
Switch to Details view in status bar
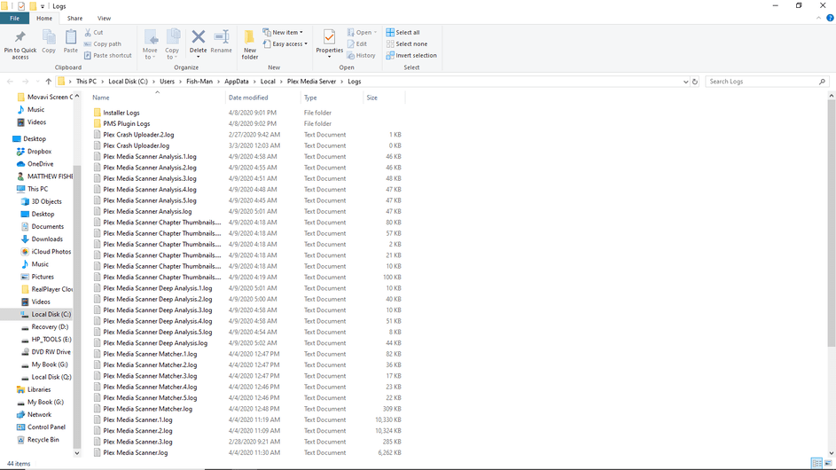tap(816, 463)
